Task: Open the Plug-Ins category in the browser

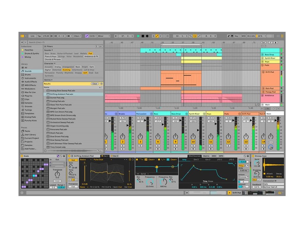Action: (x=28, y=96)
